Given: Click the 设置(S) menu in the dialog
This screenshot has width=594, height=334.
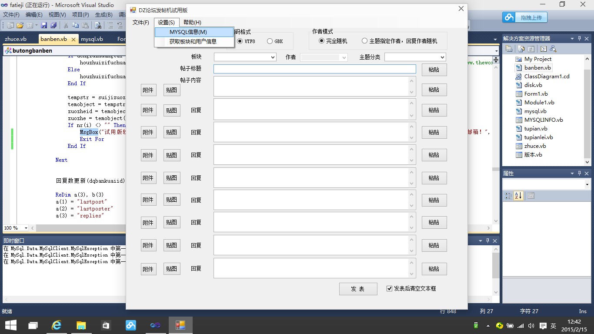Looking at the screenshot, I should pos(166,23).
